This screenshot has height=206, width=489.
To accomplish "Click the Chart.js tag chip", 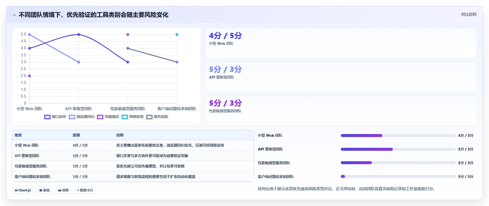I will [x=23, y=190].
